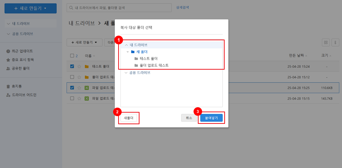Click the blue 새 폴더 folder icon in the tree
This screenshot has width=342, height=168.
coord(133,52)
